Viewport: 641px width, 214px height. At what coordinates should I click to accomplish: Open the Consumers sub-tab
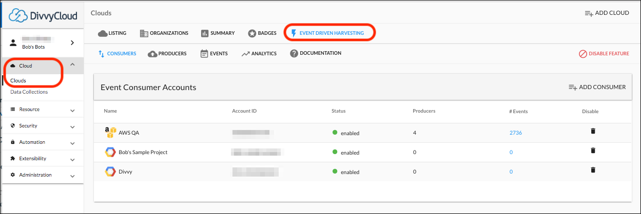117,53
